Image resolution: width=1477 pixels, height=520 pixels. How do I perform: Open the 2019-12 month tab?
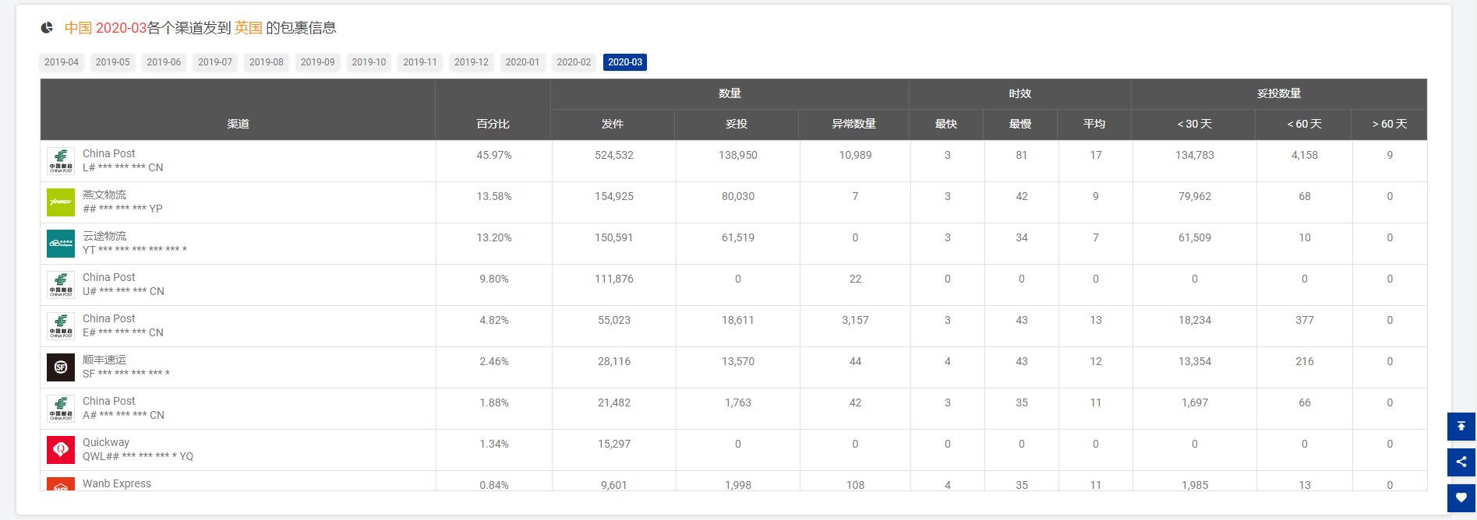click(472, 62)
